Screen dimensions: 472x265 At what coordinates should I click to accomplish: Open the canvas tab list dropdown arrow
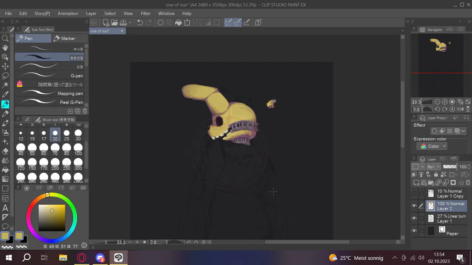[402, 31]
